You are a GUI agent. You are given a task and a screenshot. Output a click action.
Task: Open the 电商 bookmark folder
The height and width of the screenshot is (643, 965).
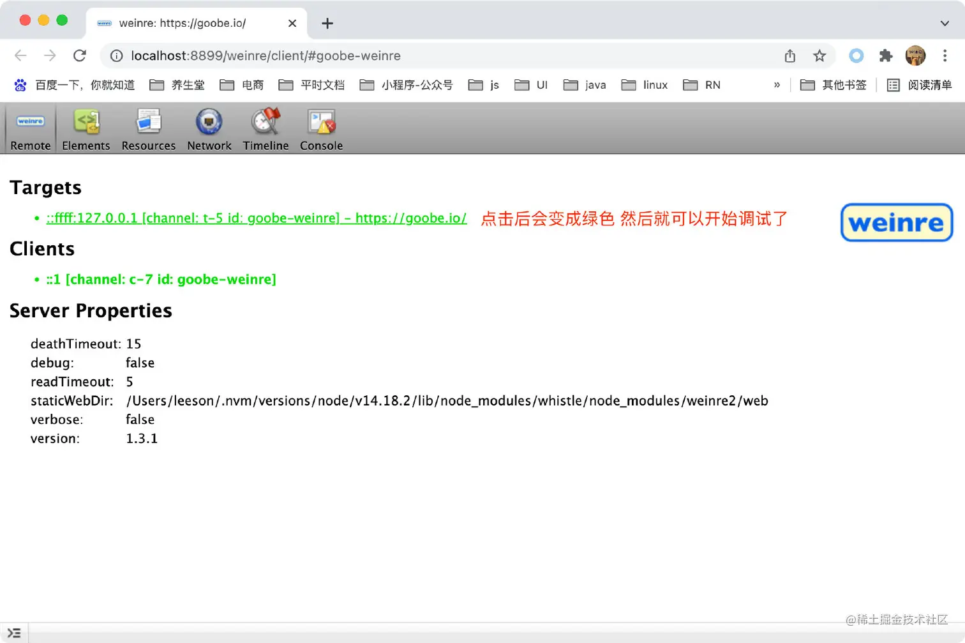pos(241,85)
